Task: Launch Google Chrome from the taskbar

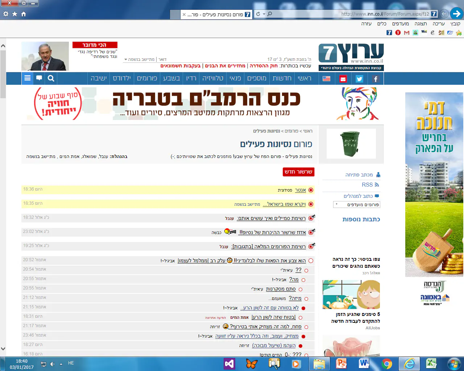Action: [x=386, y=364]
